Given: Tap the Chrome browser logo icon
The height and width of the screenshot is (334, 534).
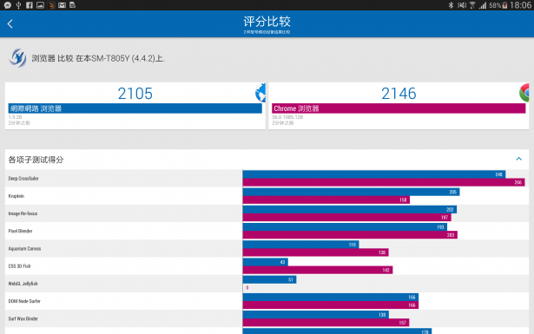Looking at the screenshot, I should click(x=524, y=93).
